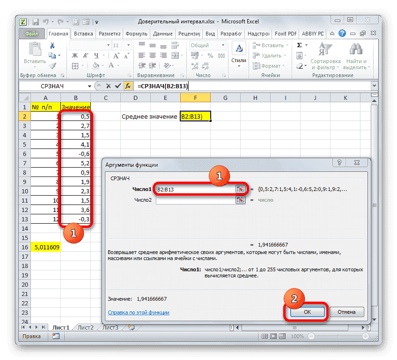Viewport: 397px width, 360px height.
Task: Open the Лист2 worksheet tab
Action: [x=85, y=327]
